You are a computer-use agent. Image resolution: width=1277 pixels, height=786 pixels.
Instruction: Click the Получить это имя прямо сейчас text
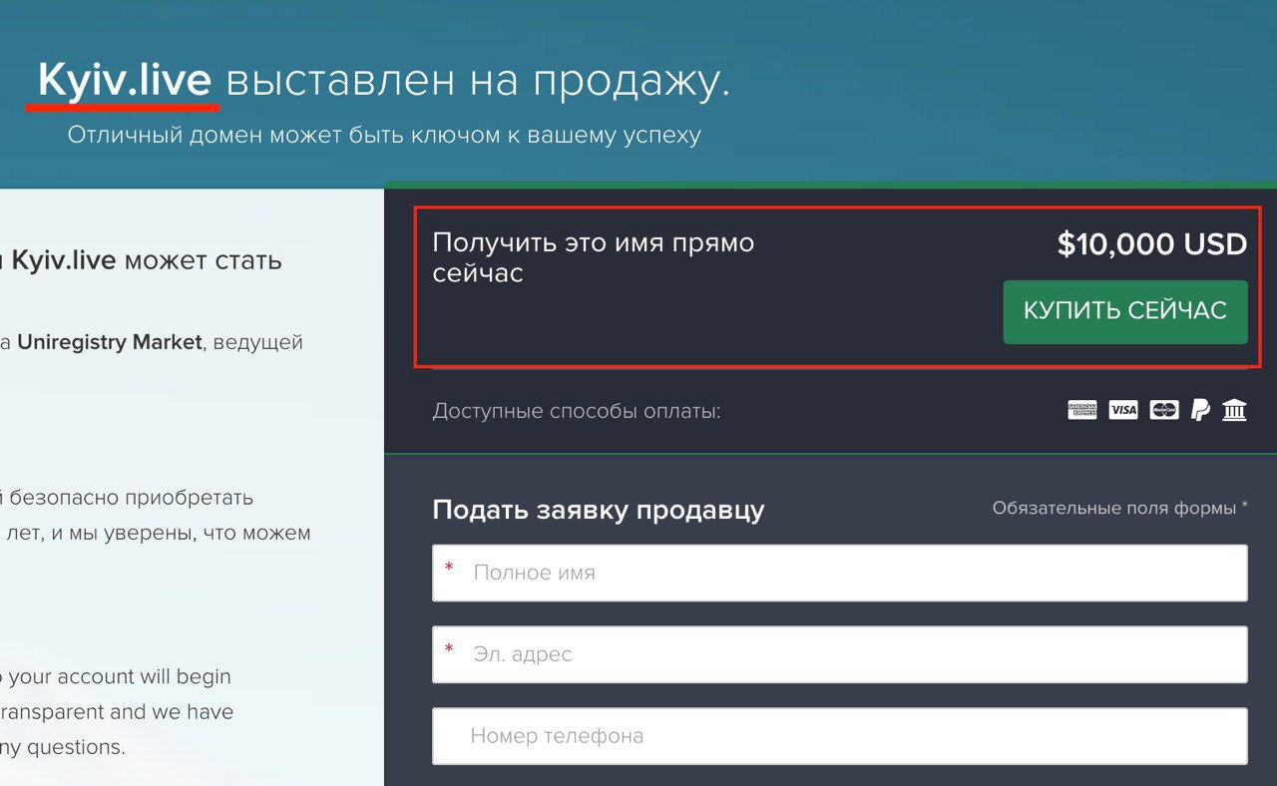pyautogui.click(x=594, y=257)
